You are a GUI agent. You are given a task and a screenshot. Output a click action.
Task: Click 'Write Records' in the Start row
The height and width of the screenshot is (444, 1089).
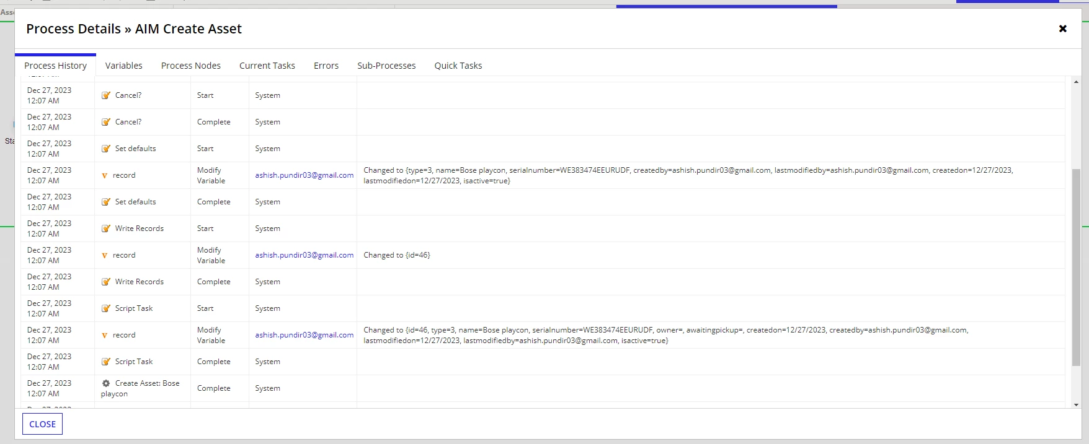140,229
